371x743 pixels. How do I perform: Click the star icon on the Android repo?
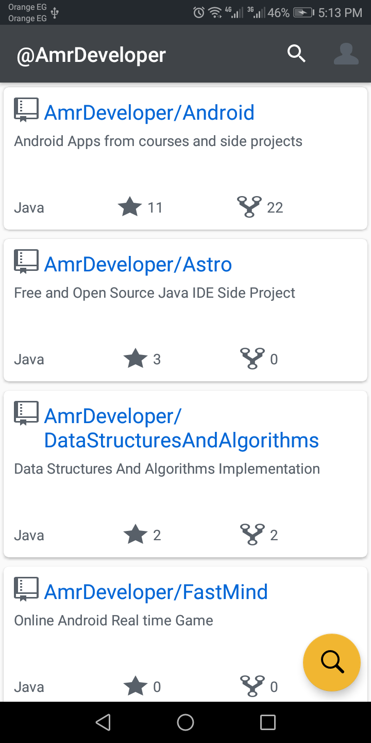[130, 207]
